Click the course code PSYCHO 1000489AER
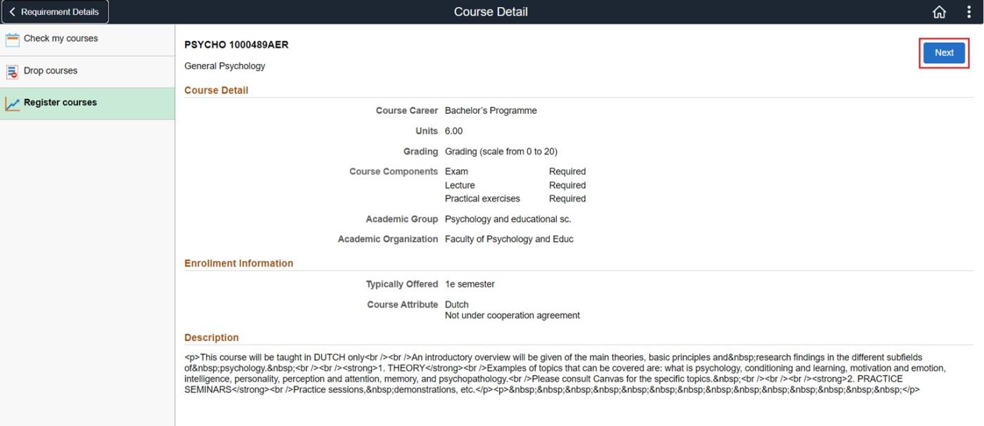 [x=236, y=44]
